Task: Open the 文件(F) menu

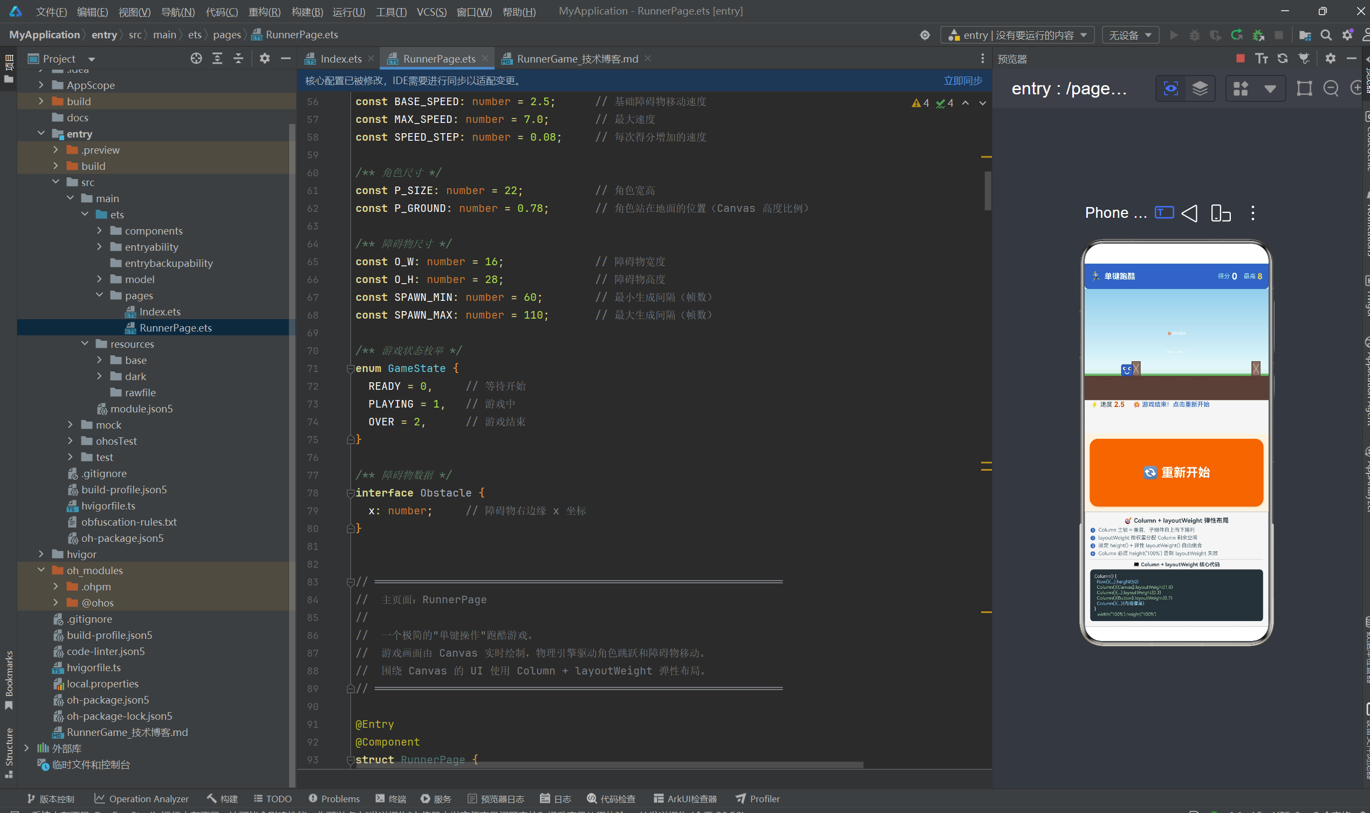Action: [x=51, y=11]
